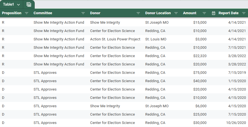Open the Committee column filter
This screenshot has height=127, width=248.
point(83,13)
